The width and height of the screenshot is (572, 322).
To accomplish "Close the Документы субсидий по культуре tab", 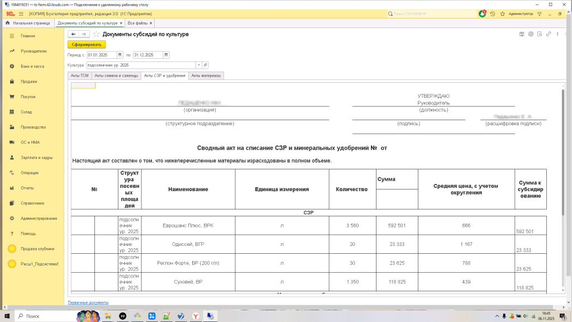I will [121, 23].
